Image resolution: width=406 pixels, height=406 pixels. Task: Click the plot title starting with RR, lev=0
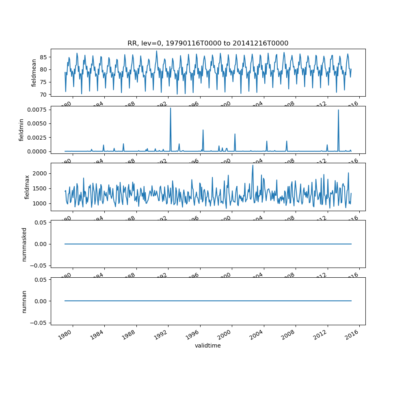208,43
